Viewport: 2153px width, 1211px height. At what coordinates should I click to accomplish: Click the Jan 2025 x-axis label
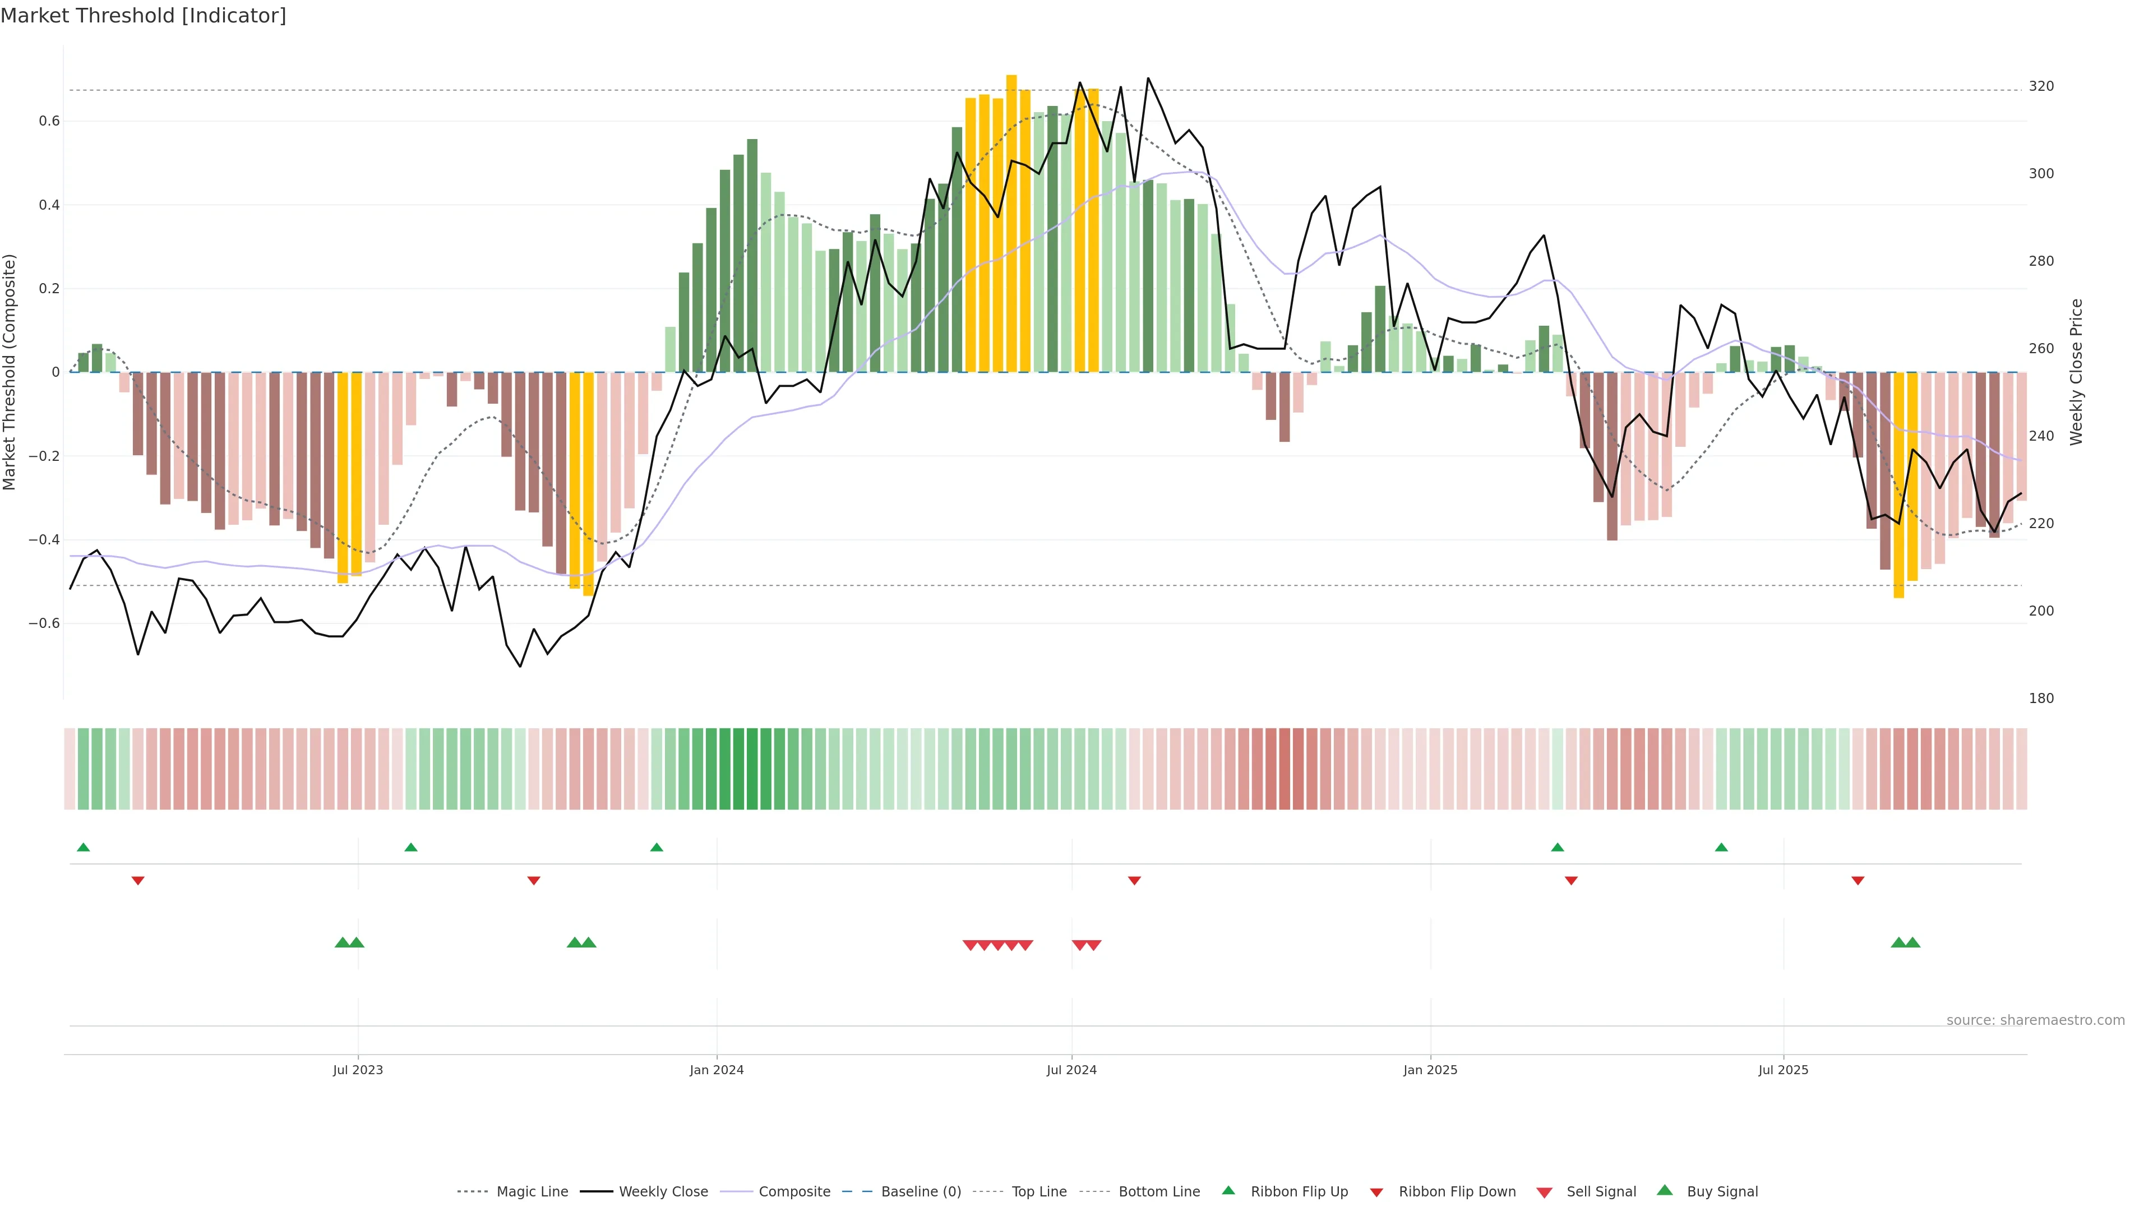tap(1430, 1070)
